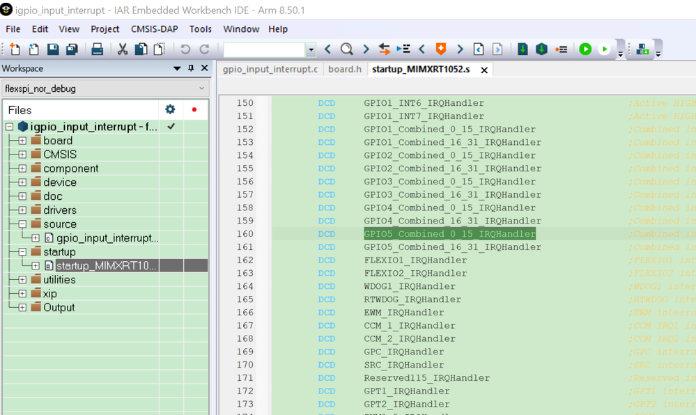Click GPIO5_Combined_16_31_IRQHandler on line 161
The width and height of the screenshot is (696, 415).
coord(452,246)
